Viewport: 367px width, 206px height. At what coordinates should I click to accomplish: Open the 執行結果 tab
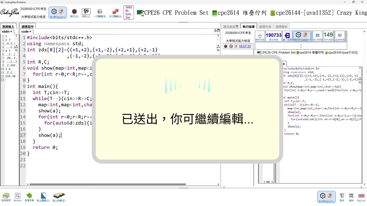[248, 27]
